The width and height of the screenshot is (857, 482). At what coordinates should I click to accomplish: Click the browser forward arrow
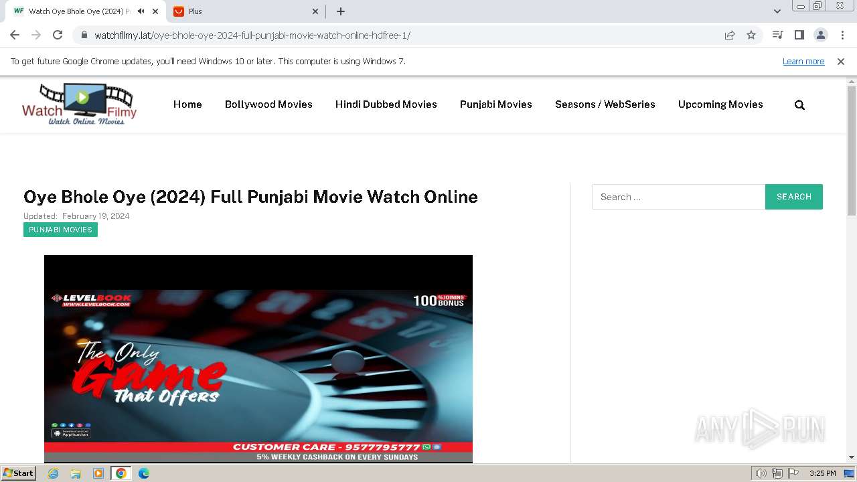point(36,35)
